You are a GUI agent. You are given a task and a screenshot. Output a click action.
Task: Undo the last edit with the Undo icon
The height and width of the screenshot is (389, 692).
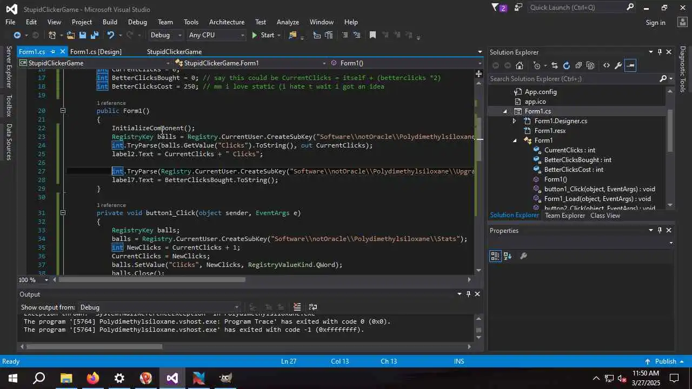111,35
